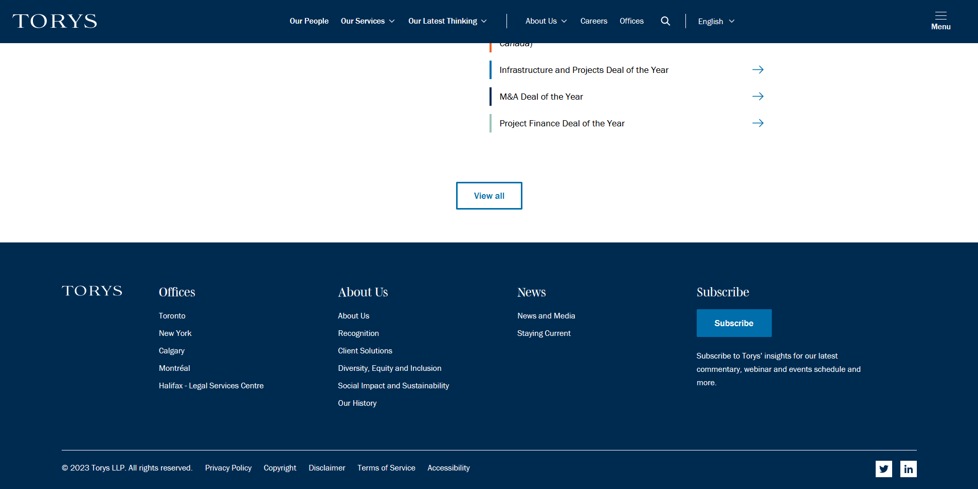Open the hamburger Menu icon

940,21
